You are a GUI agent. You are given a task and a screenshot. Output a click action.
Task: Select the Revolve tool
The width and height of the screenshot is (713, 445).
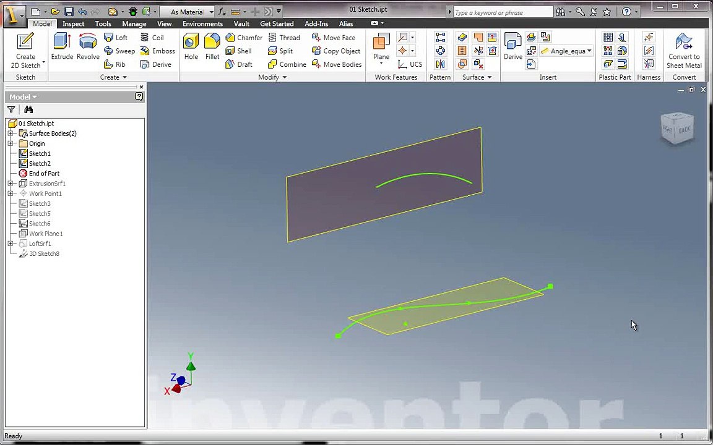pos(88,47)
